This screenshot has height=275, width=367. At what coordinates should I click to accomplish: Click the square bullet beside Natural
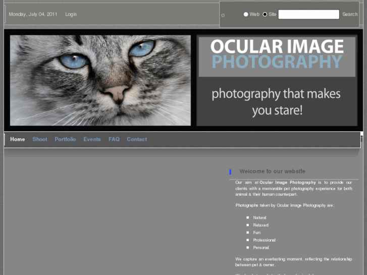[248, 218]
